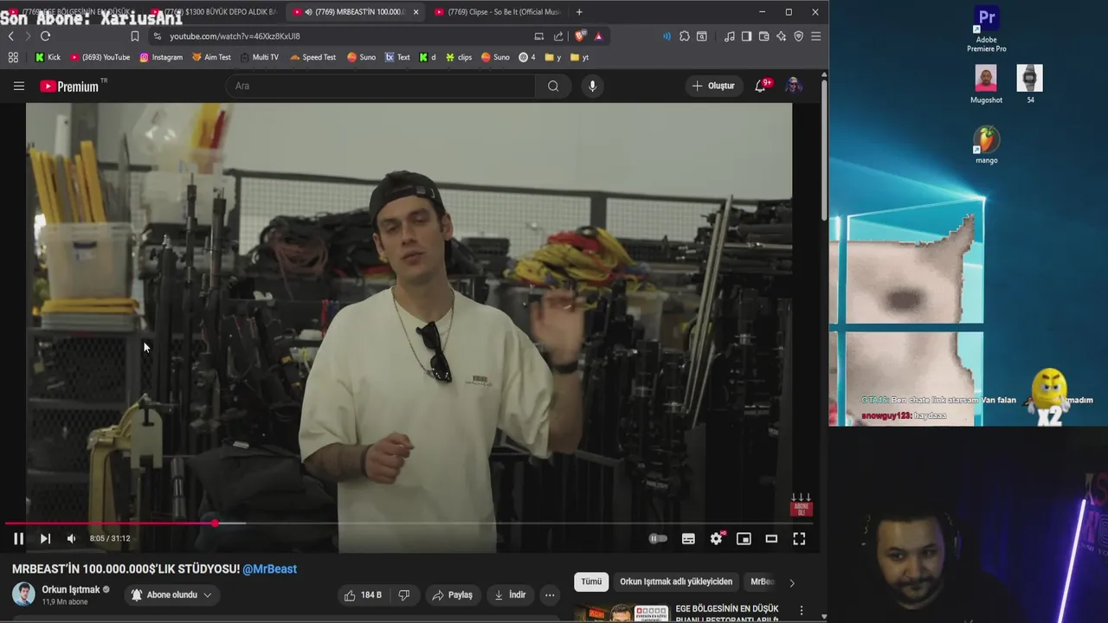Switch to miniplayer mode
Image resolution: width=1108 pixels, height=623 pixels.
(x=744, y=538)
